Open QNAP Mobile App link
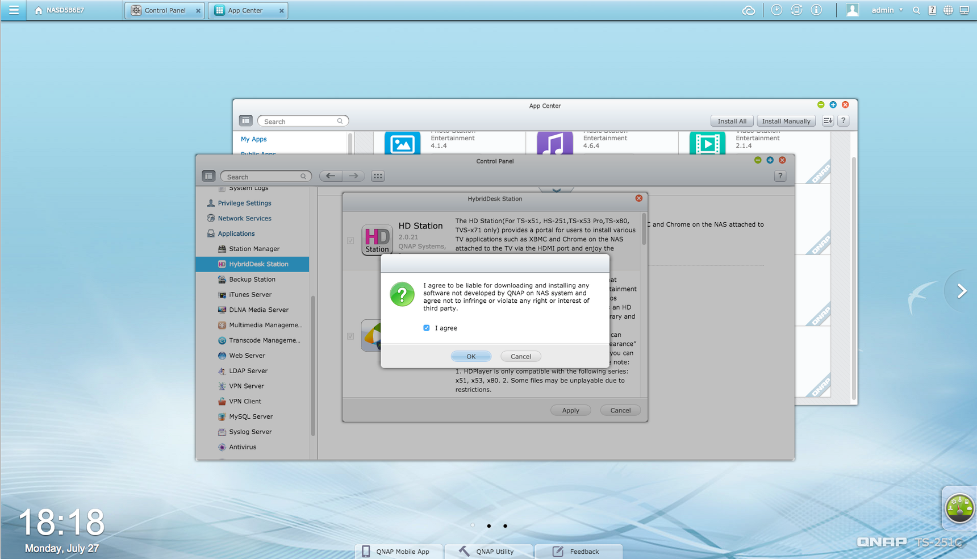 tap(399, 551)
